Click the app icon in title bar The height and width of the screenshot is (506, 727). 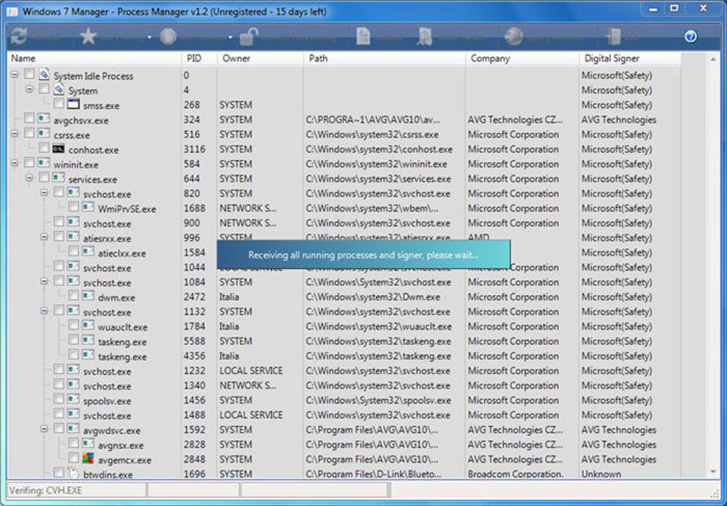(13, 11)
